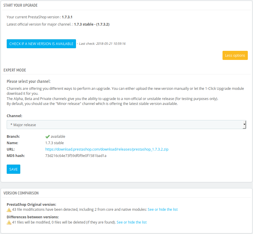Click the available branch status text
This screenshot has height=234, width=253.
(58, 137)
